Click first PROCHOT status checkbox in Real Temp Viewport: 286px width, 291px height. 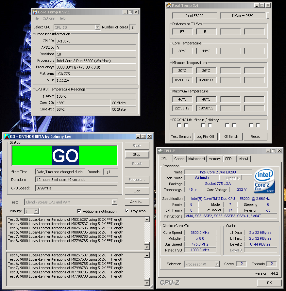coord(179,125)
